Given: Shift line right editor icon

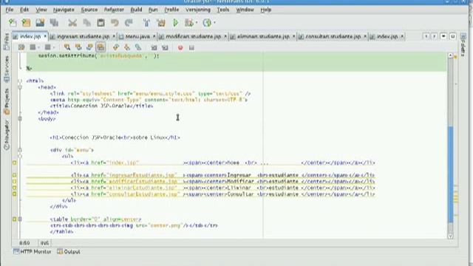Looking at the screenshot, I should point(165,47).
